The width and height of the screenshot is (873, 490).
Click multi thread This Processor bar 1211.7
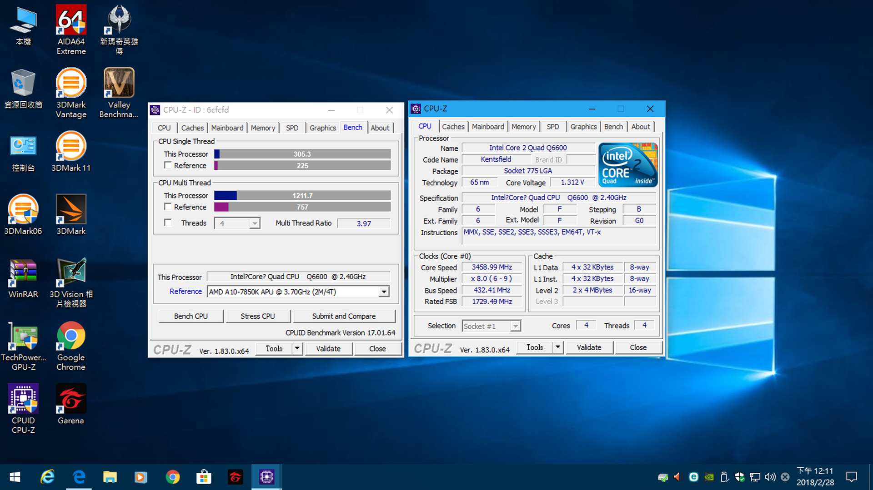coord(302,195)
